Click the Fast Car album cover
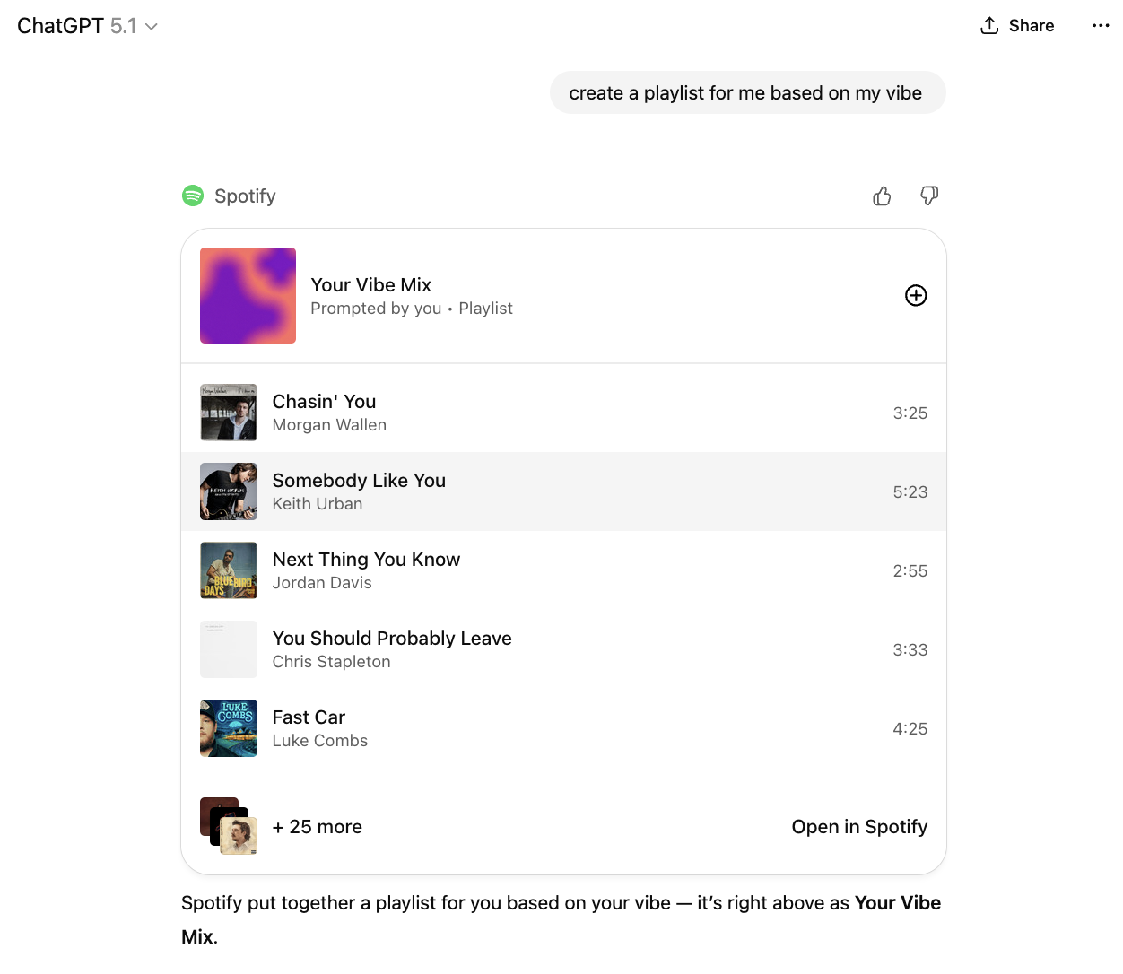1123x974 pixels. [229, 727]
